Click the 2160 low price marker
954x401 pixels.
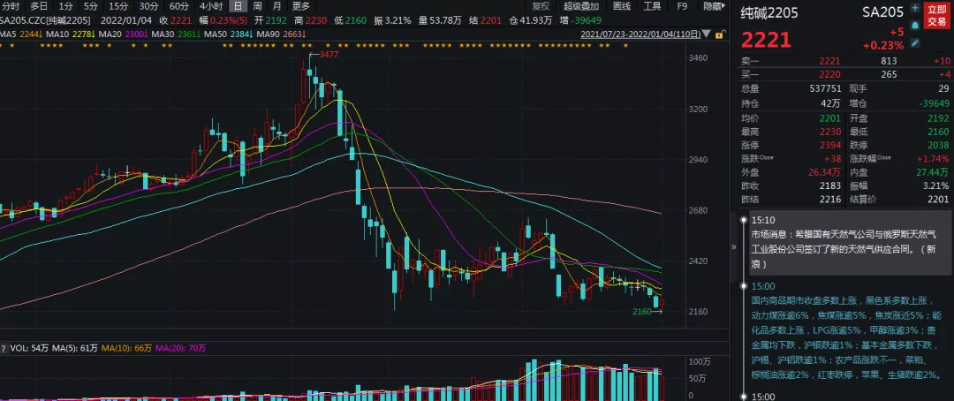(642, 312)
